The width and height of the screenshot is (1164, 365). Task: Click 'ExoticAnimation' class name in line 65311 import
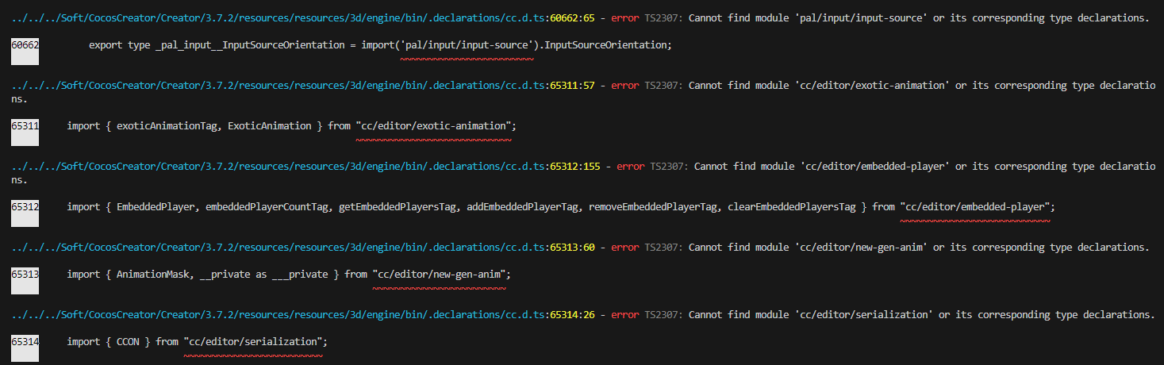270,126
